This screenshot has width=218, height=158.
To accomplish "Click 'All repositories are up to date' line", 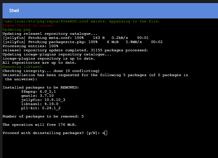I will pos(40,63).
